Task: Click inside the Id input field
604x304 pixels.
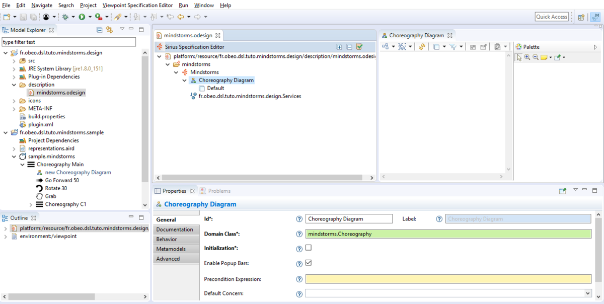Action: [349, 218]
